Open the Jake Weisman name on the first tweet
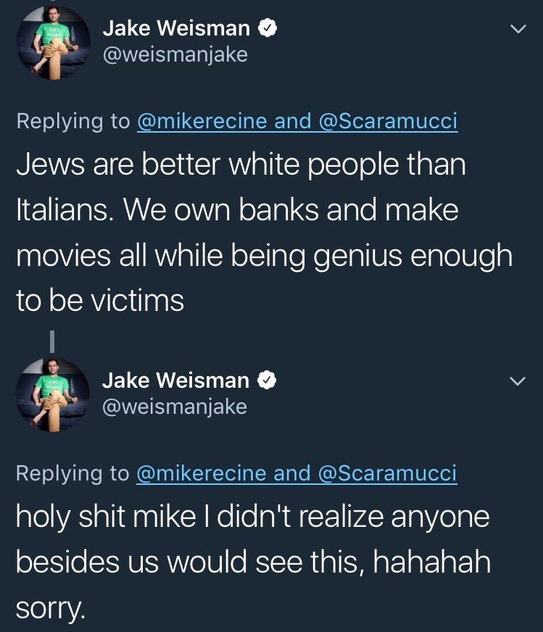The width and height of the screenshot is (543, 632). pos(176,28)
